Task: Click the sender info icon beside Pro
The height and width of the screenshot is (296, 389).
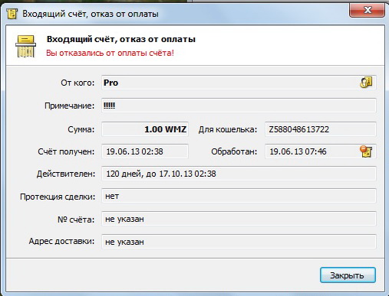Action: coord(366,83)
